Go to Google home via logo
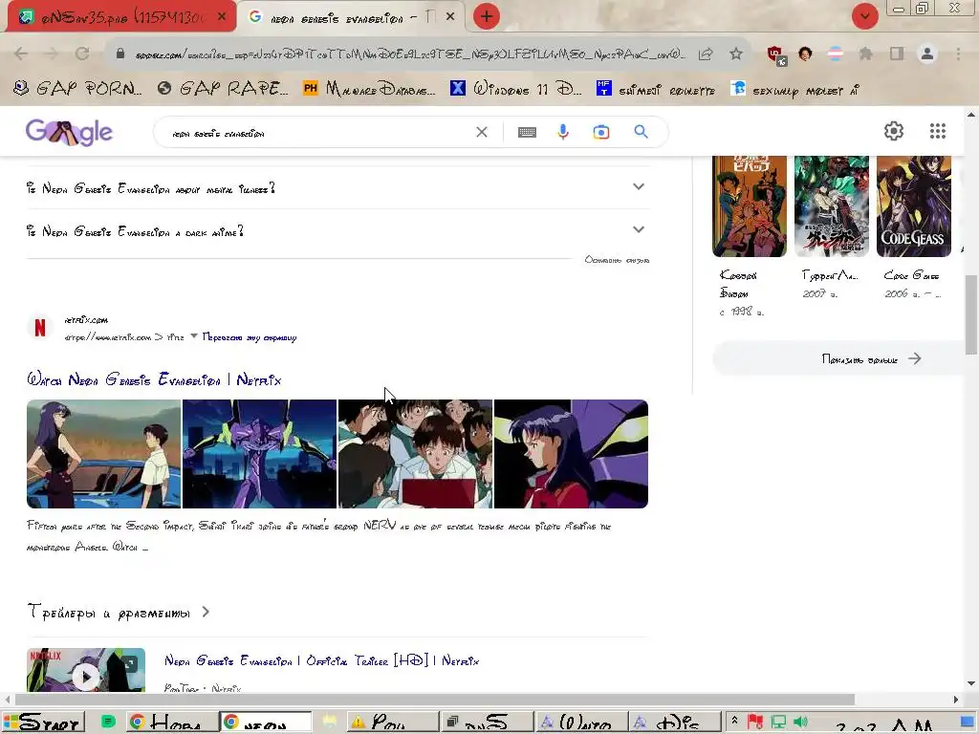Screen dimensions: 979x734 69,132
